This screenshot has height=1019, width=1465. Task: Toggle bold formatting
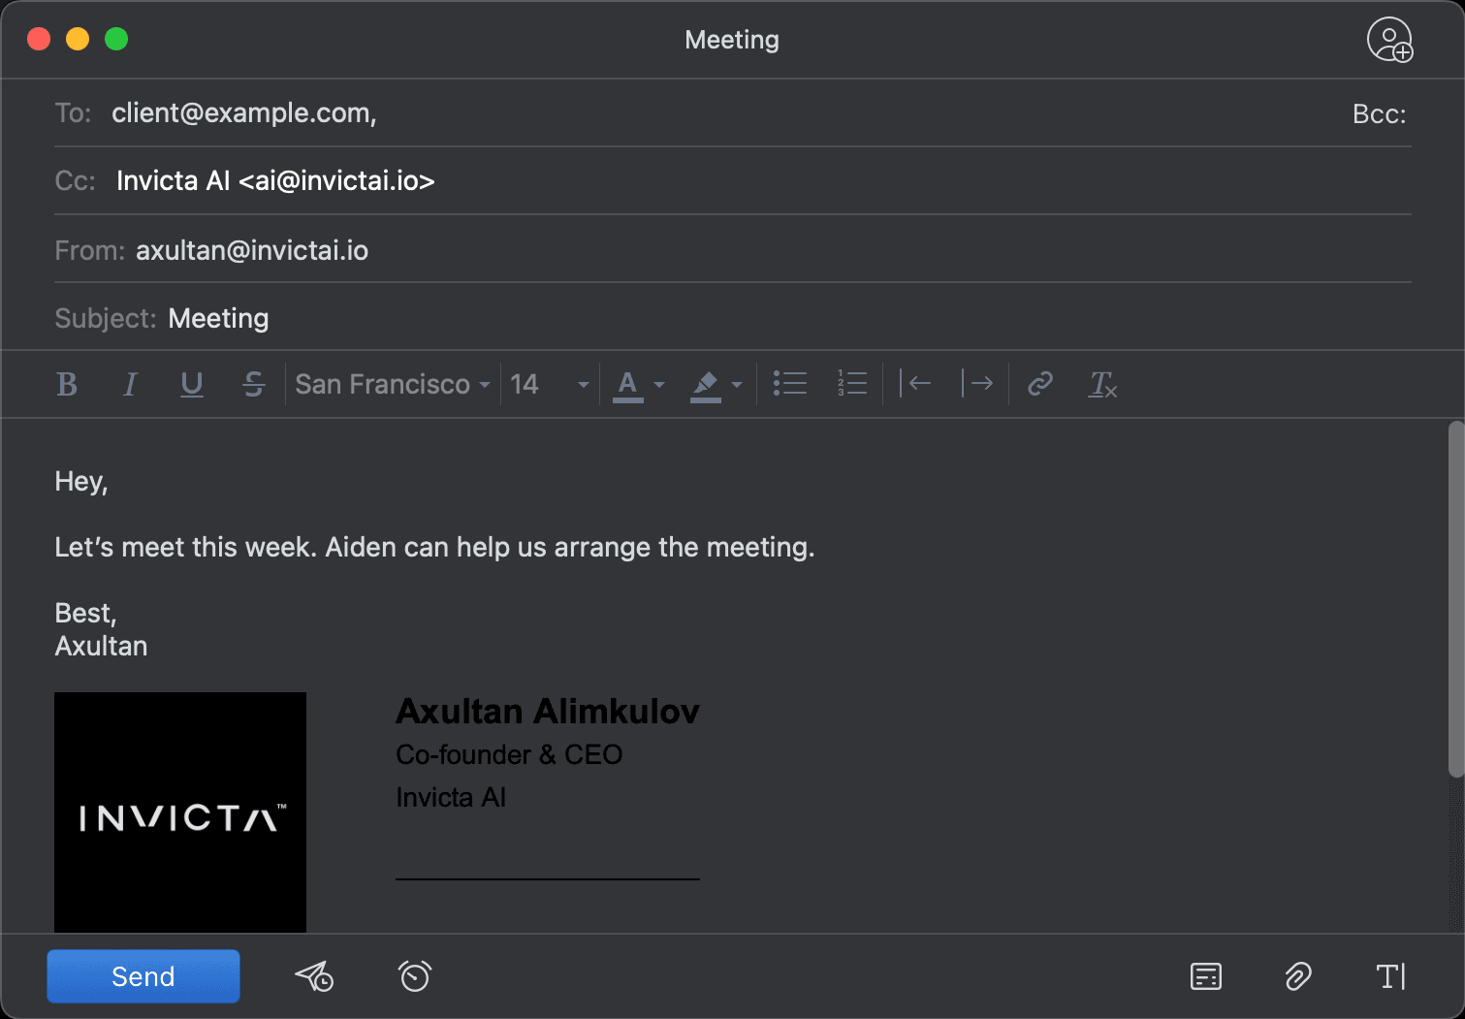pos(67,385)
